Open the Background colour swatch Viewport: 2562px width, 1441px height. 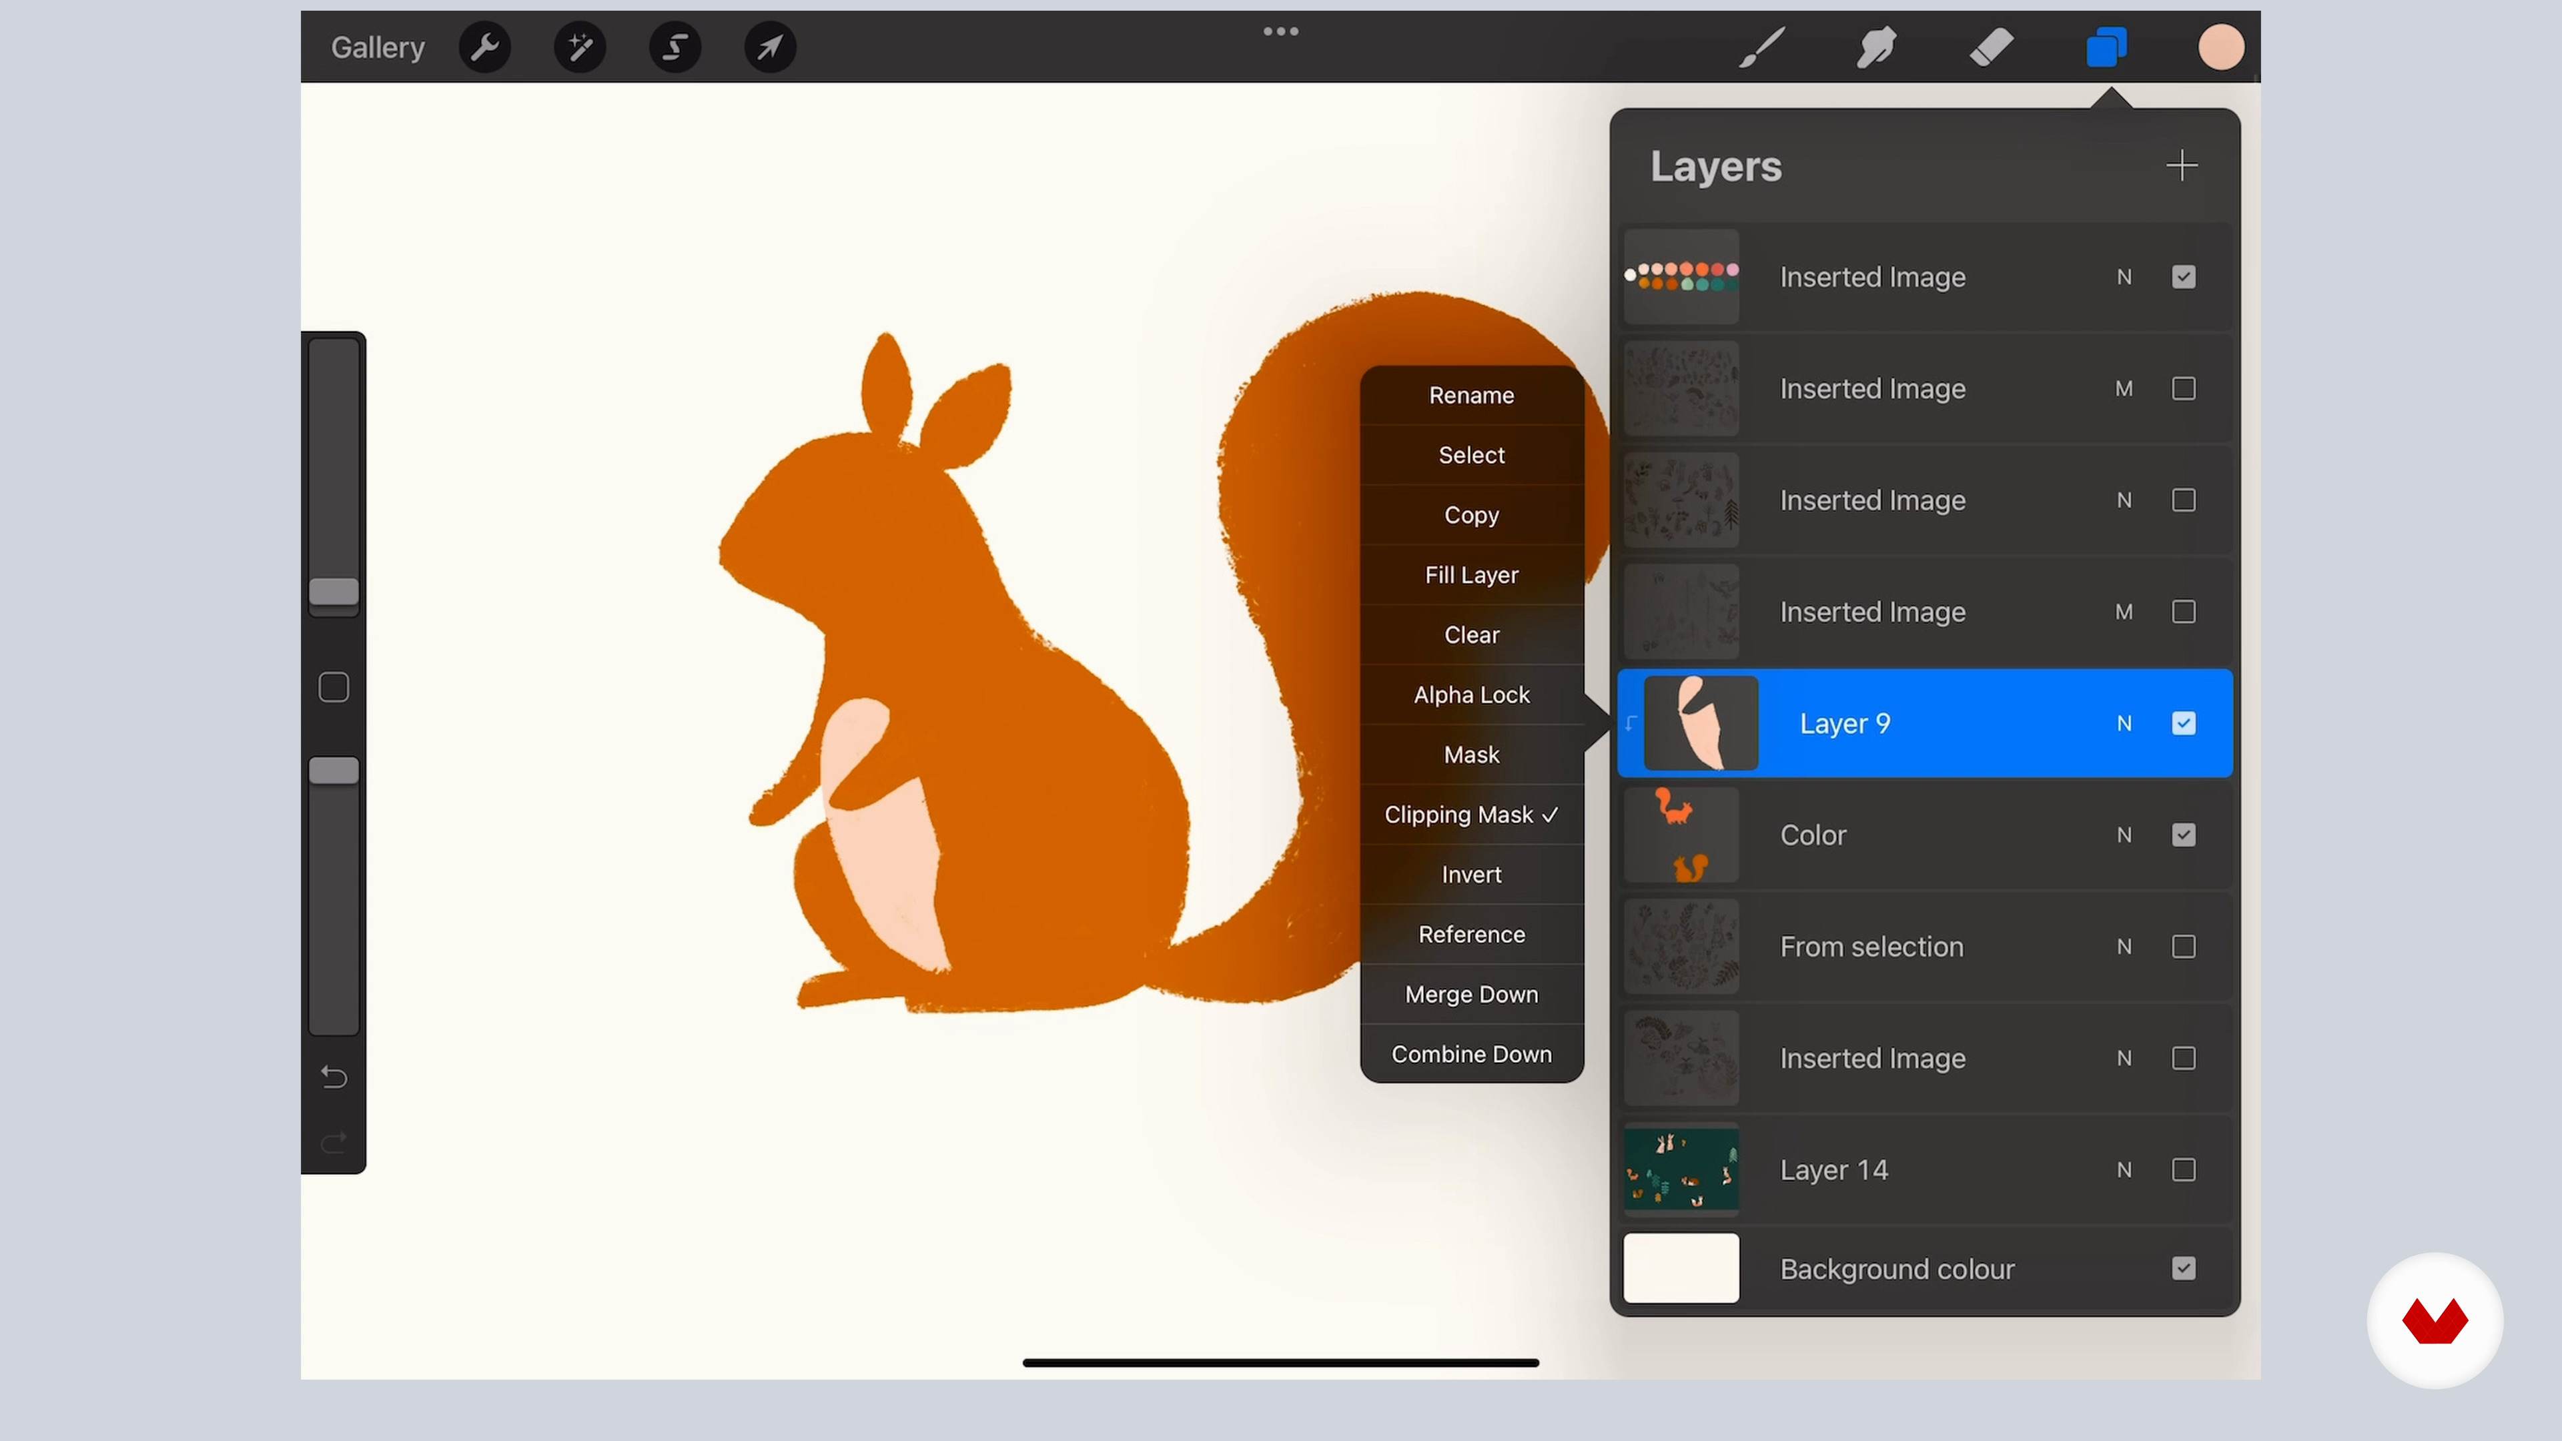[1681, 1268]
